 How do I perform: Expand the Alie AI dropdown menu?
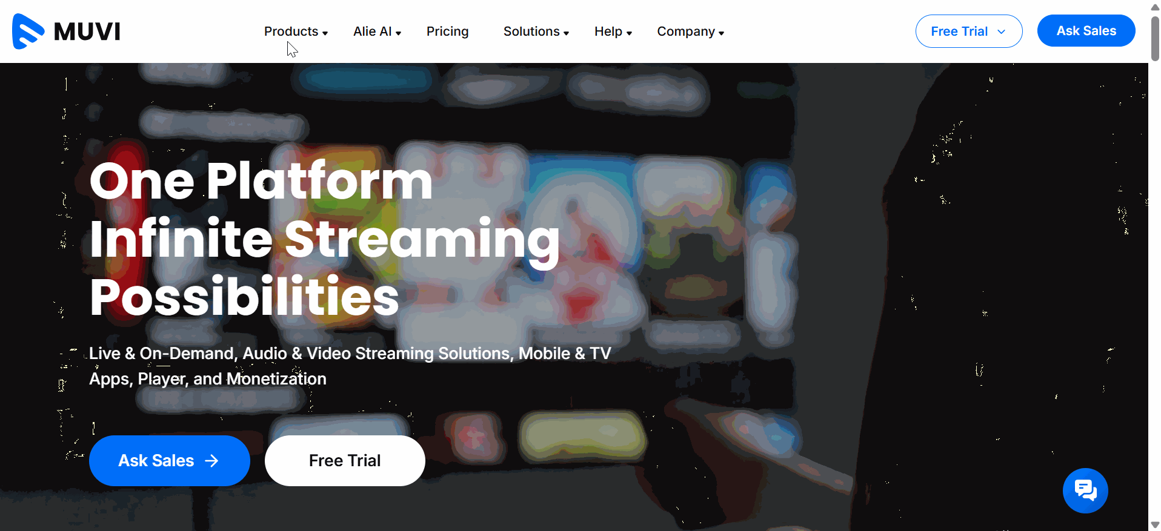tap(377, 31)
